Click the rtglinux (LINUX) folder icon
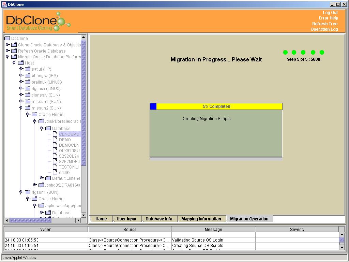349x262 pixels. point(28,88)
